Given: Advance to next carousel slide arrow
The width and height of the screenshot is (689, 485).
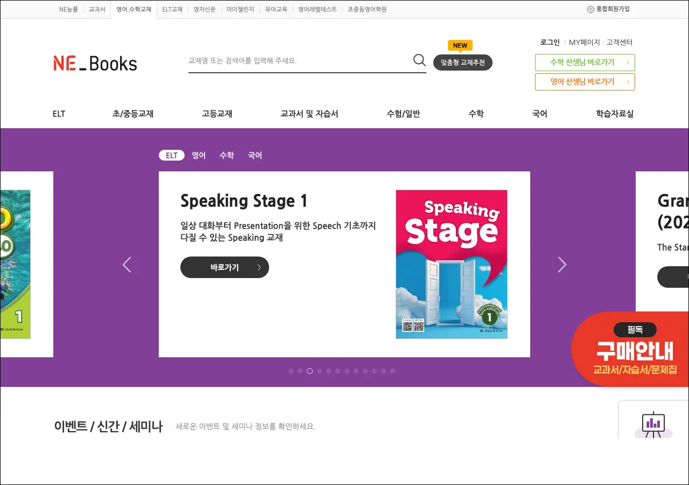Looking at the screenshot, I should click(562, 265).
